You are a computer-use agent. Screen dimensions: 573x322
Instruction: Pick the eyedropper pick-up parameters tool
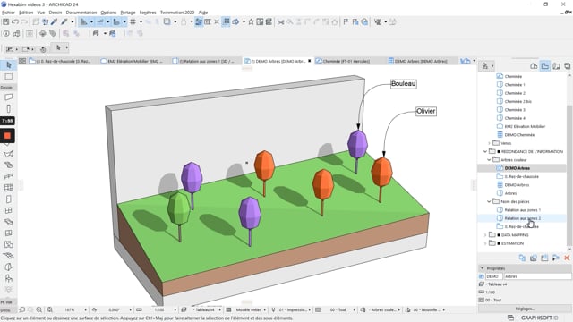click(x=54, y=21)
